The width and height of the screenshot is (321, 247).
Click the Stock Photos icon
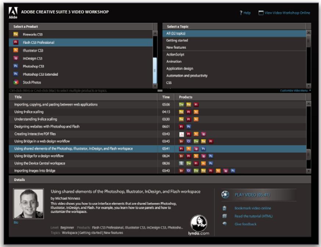tap(16, 83)
